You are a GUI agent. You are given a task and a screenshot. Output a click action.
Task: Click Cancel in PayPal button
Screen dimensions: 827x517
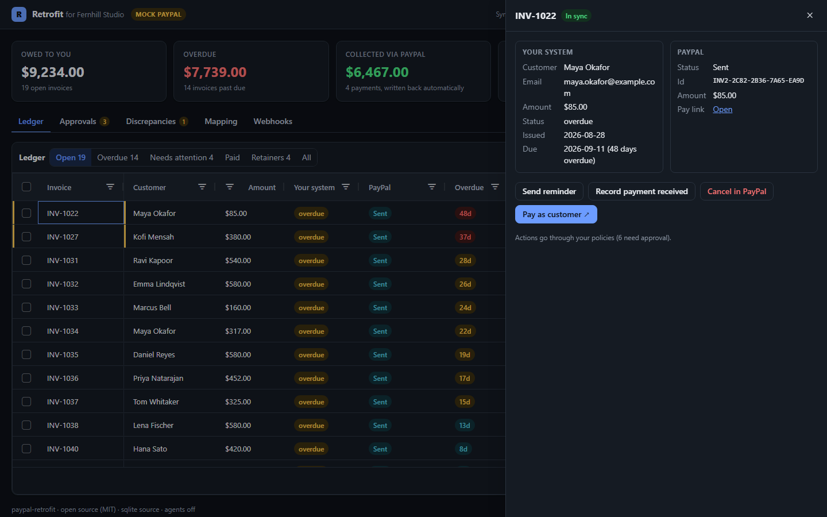[737, 191]
